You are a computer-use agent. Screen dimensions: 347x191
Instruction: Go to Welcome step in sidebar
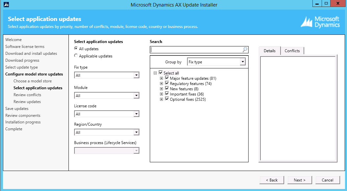(x=13, y=40)
